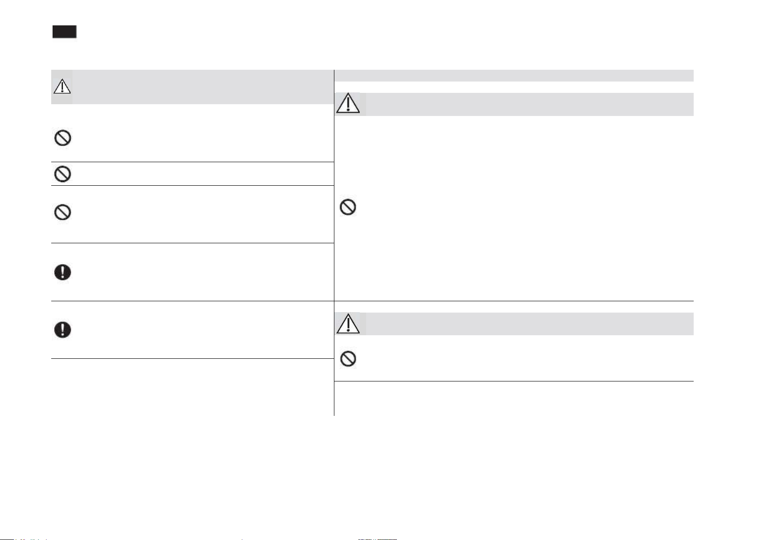Click the upper warning triangle in right column
The image size is (763, 540).
(348, 104)
